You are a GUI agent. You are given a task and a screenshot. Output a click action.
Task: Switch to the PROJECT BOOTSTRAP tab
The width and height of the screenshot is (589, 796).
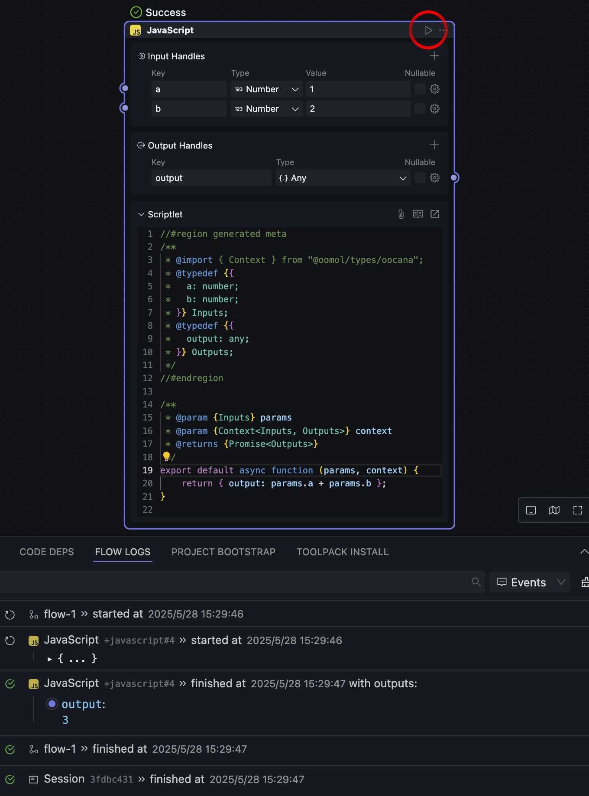tap(223, 552)
